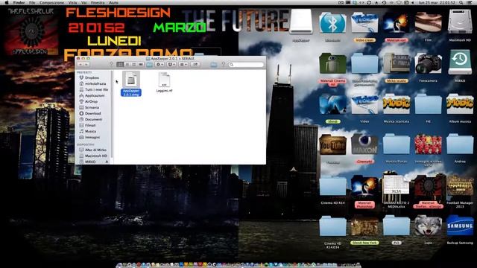Screen dimensions: 477x268
Task: Open the Finder menu
Action: [x=19, y=2]
